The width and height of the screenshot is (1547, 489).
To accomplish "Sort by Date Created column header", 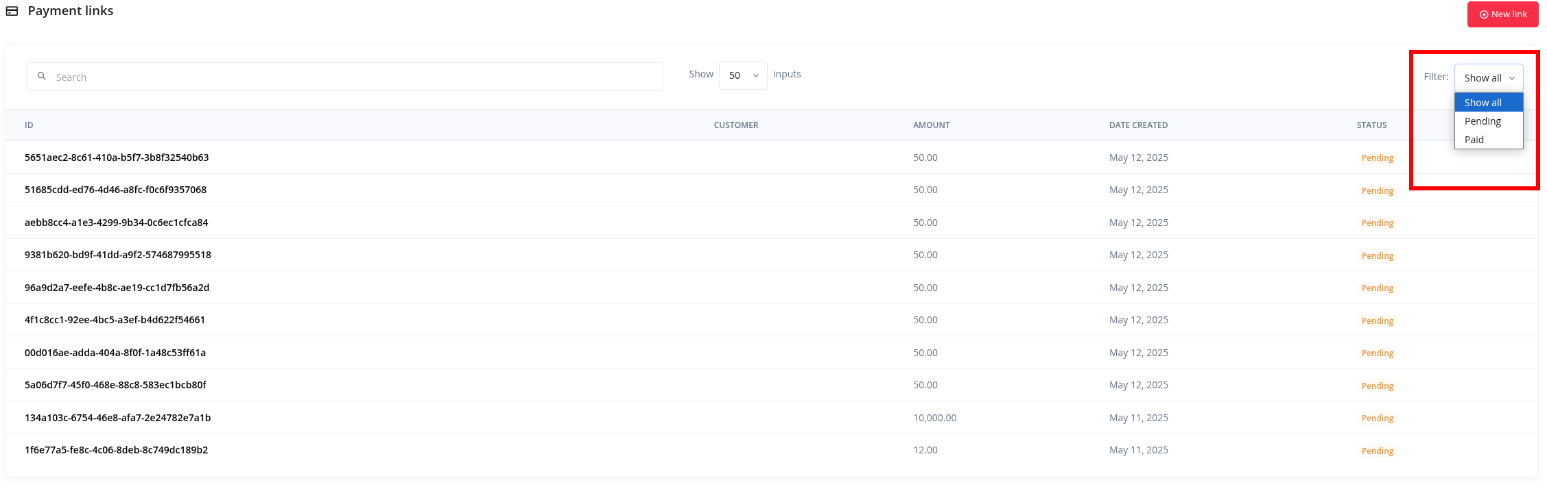I will [1138, 125].
